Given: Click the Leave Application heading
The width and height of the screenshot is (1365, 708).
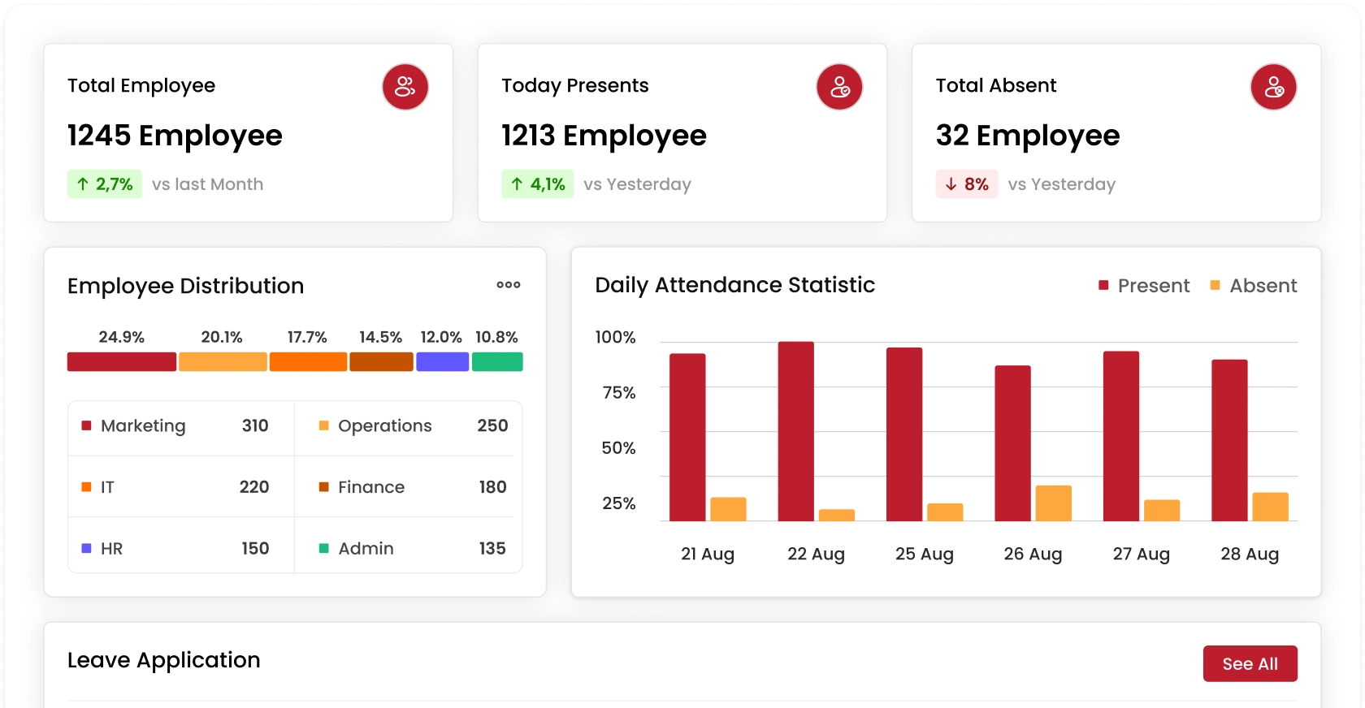Looking at the screenshot, I should [x=164, y=660].
